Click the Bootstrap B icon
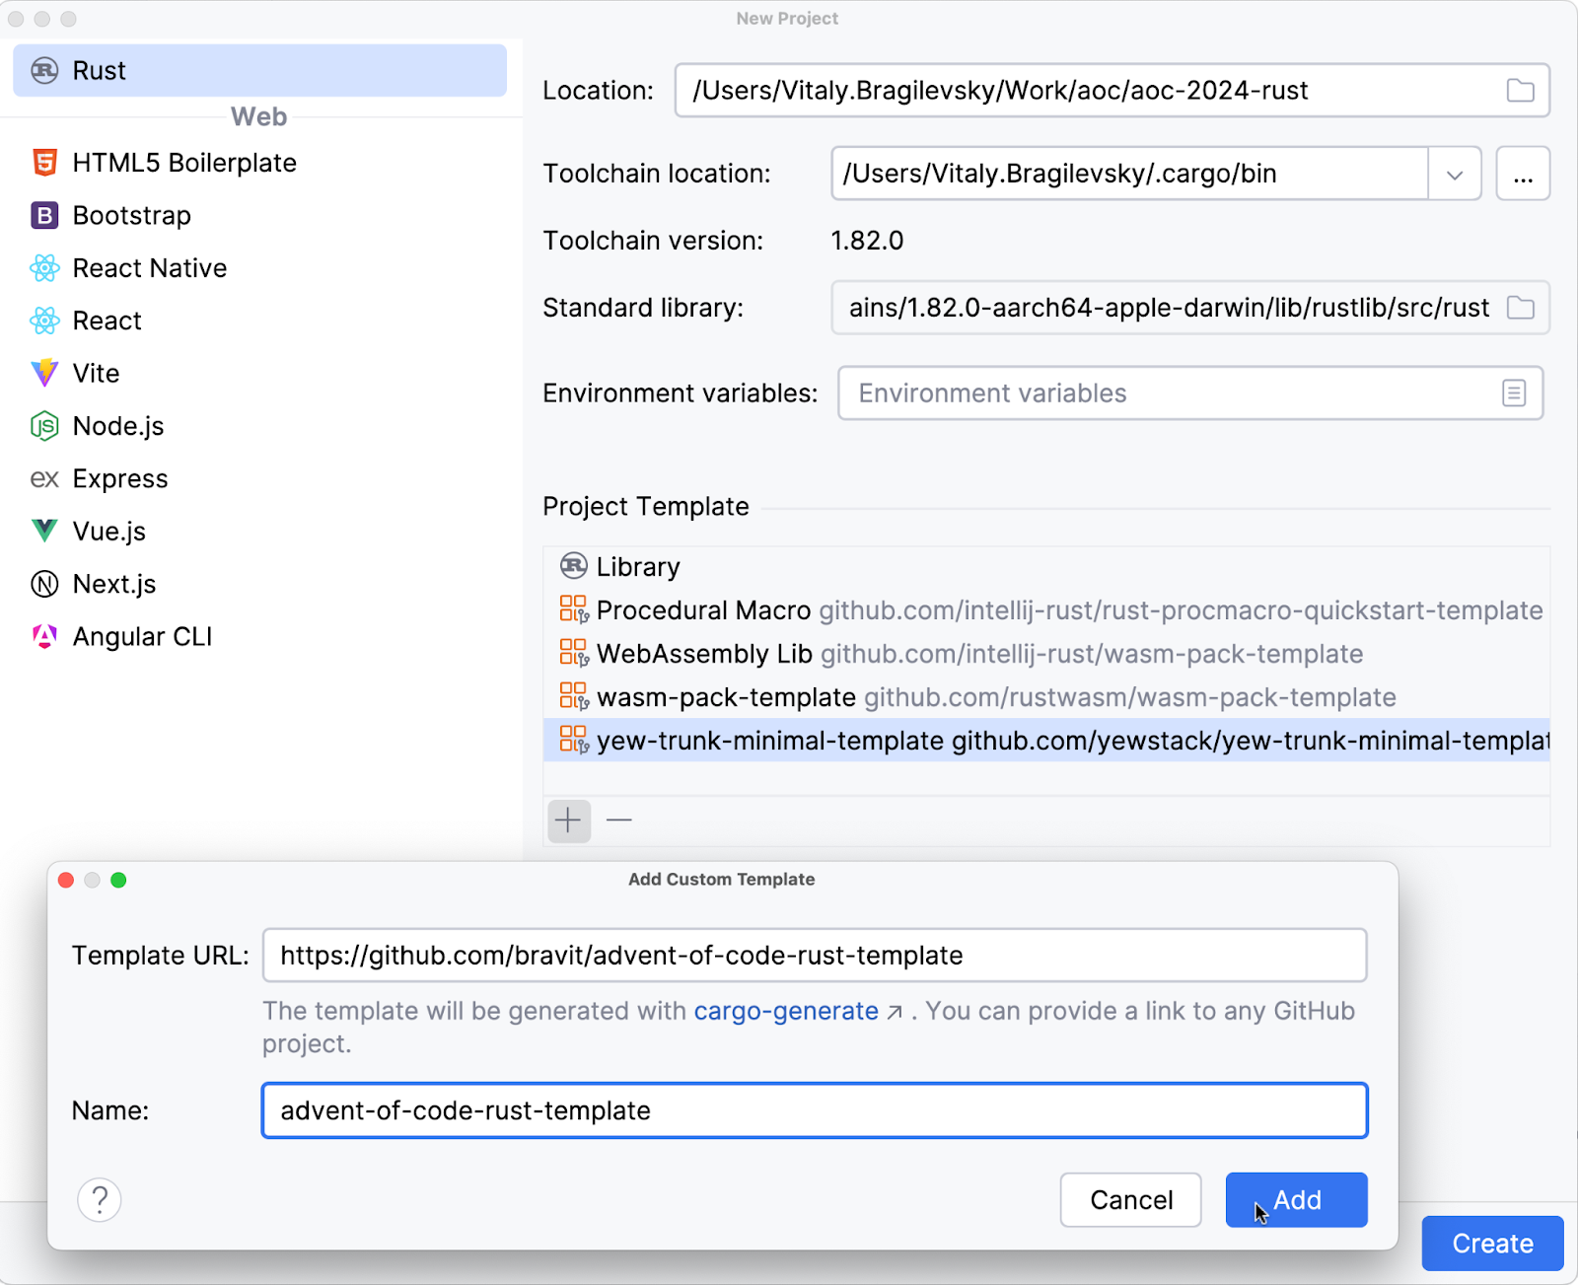Image resolution: width=1578 pixels, height=1285 pixels. (44, 215)
